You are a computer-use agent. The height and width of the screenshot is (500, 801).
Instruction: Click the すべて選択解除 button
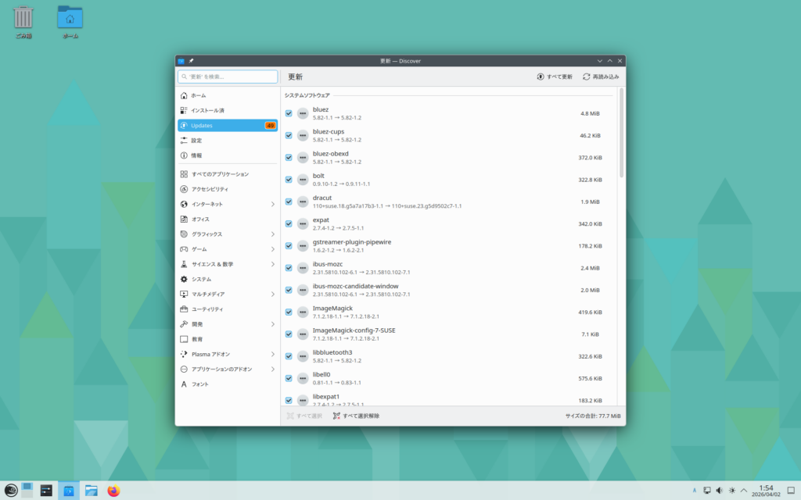356,416
